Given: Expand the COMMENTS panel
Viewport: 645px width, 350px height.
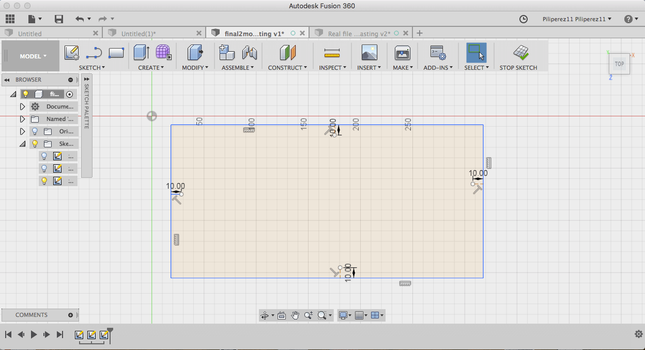Looking at the screenshot, I should (71, 315).
